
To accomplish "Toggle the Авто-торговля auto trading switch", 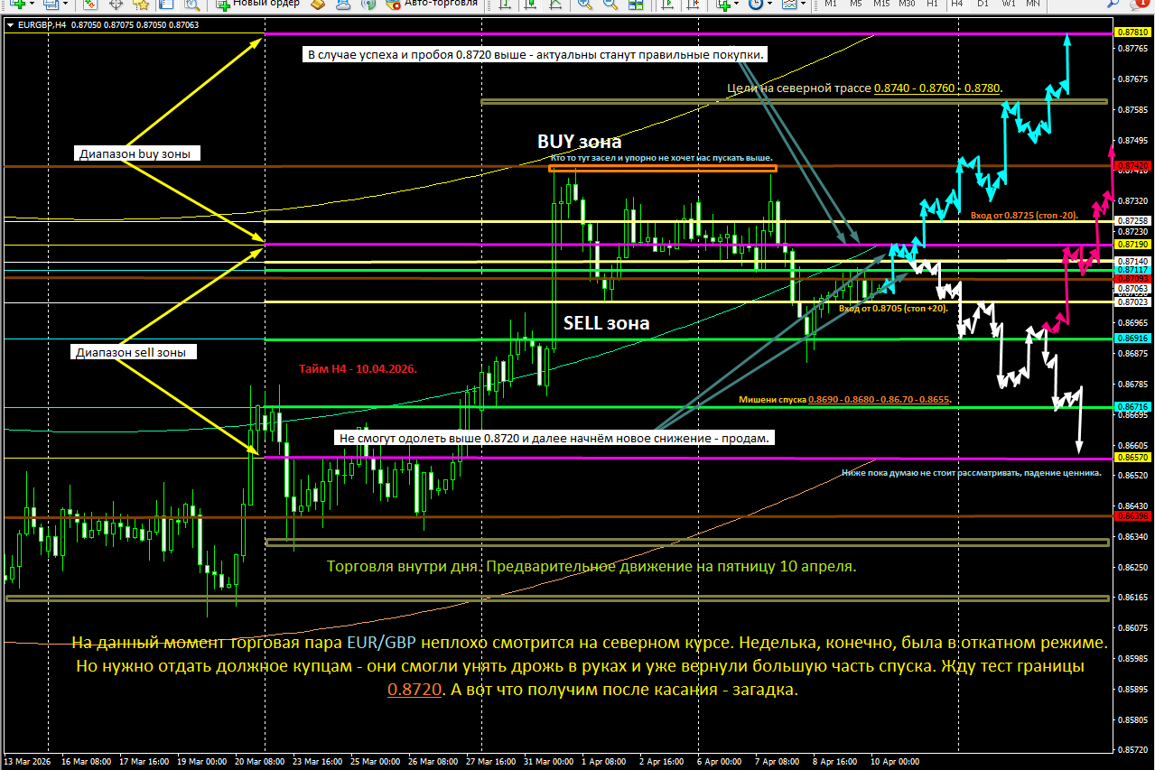I will point(393,5).
